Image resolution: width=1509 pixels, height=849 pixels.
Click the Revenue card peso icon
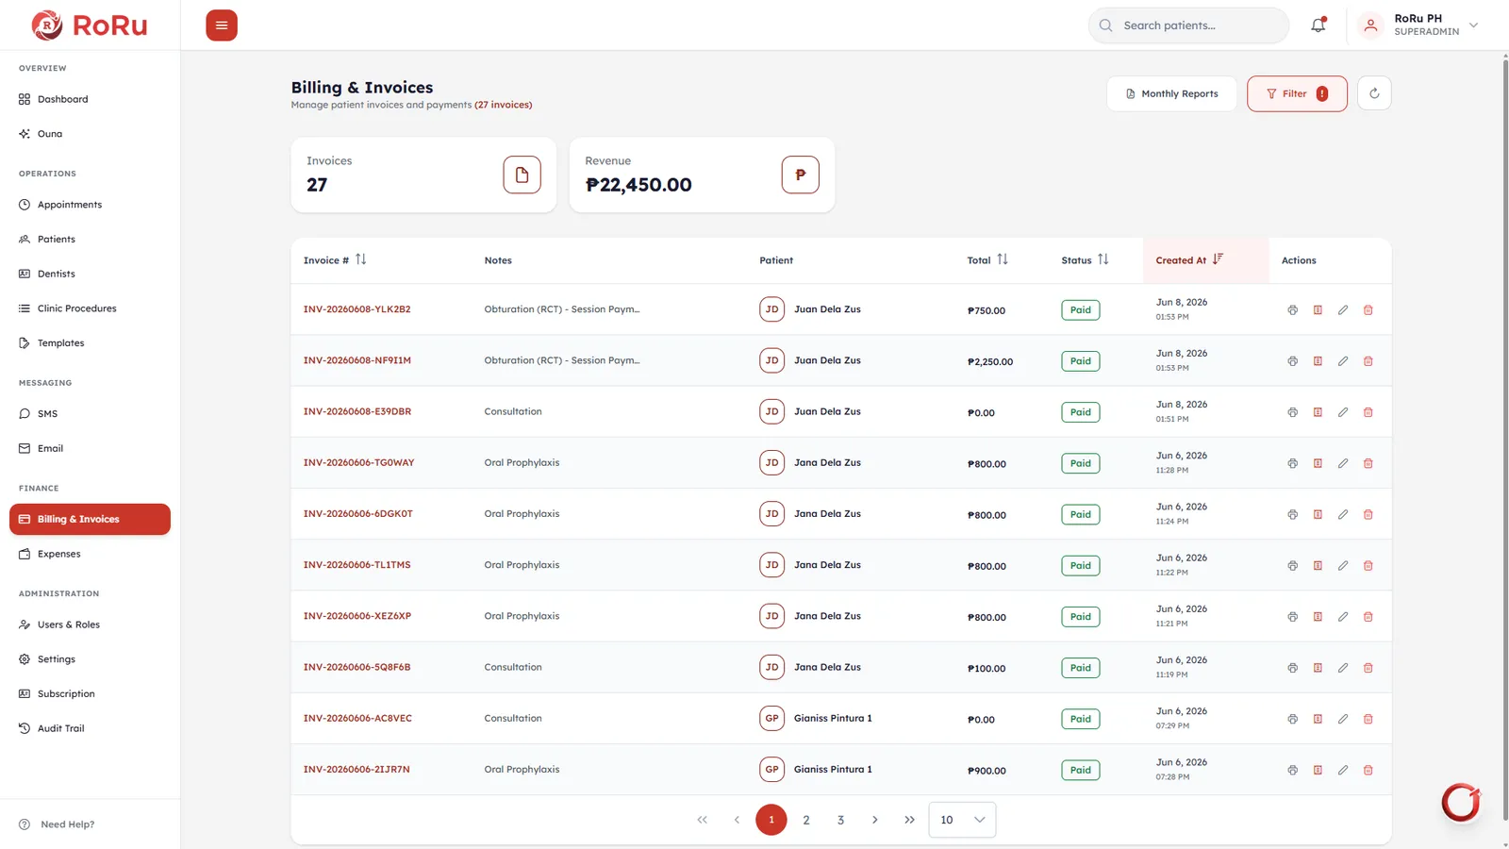click(x=800, y=175)
